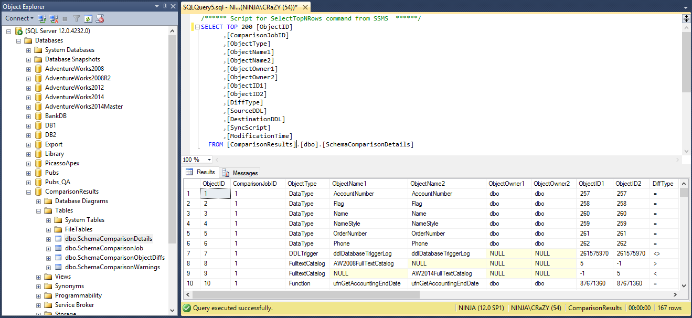Open the Connect dropdown menu
Image resolution: width=692 pixels, height=318 pixels.
32,18
